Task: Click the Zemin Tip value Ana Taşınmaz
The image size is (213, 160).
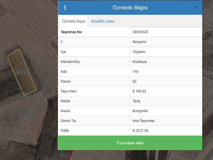Action: pyautogui.click(x=143, y=121)
